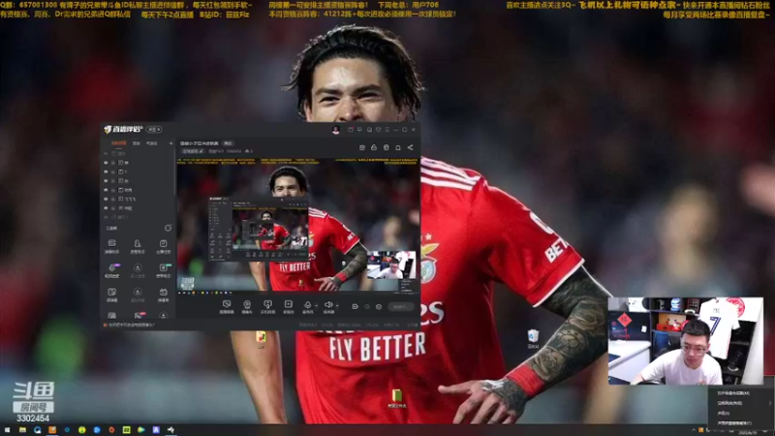Screen dimensions: 775x436
Task: Click the stream title text in the header
Action: point(199,143)
